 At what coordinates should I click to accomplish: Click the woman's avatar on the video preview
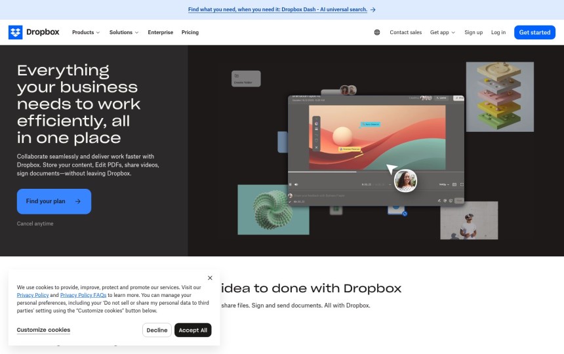tap(405, 181)
